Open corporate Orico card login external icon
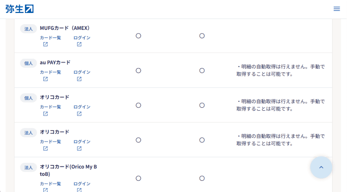The image size is (347, 192). (79, 148)
